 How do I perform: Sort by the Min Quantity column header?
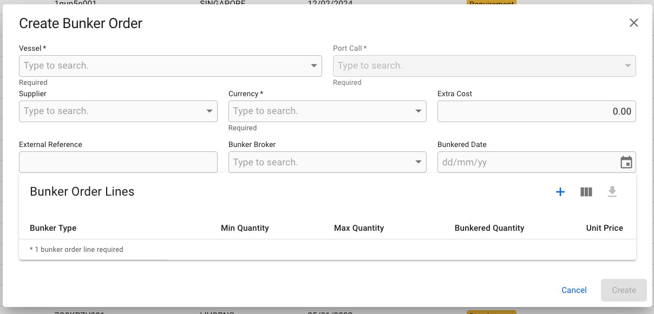coord(245,228)
